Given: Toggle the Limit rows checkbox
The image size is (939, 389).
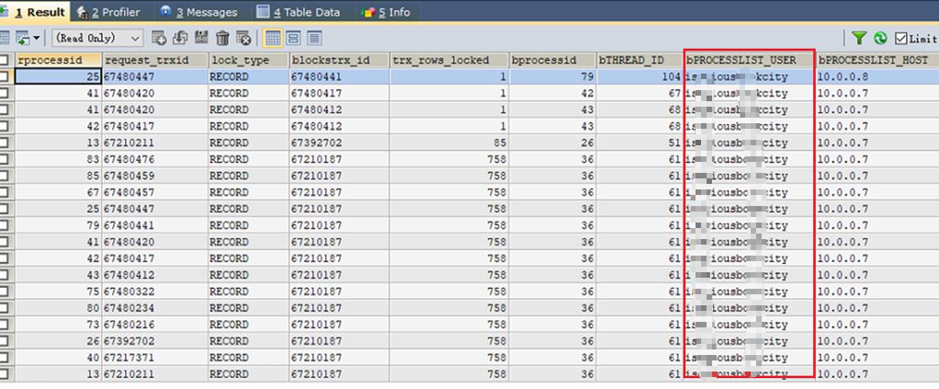Looking at the screenshot, I should 901,38.
